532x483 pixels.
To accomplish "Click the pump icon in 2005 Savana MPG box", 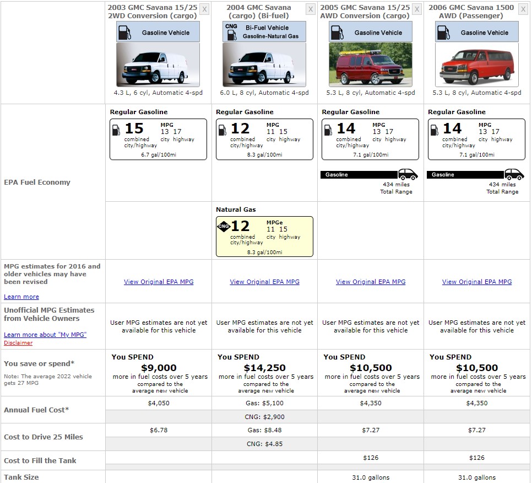I will pyautogui.click(x=328, y=130).
